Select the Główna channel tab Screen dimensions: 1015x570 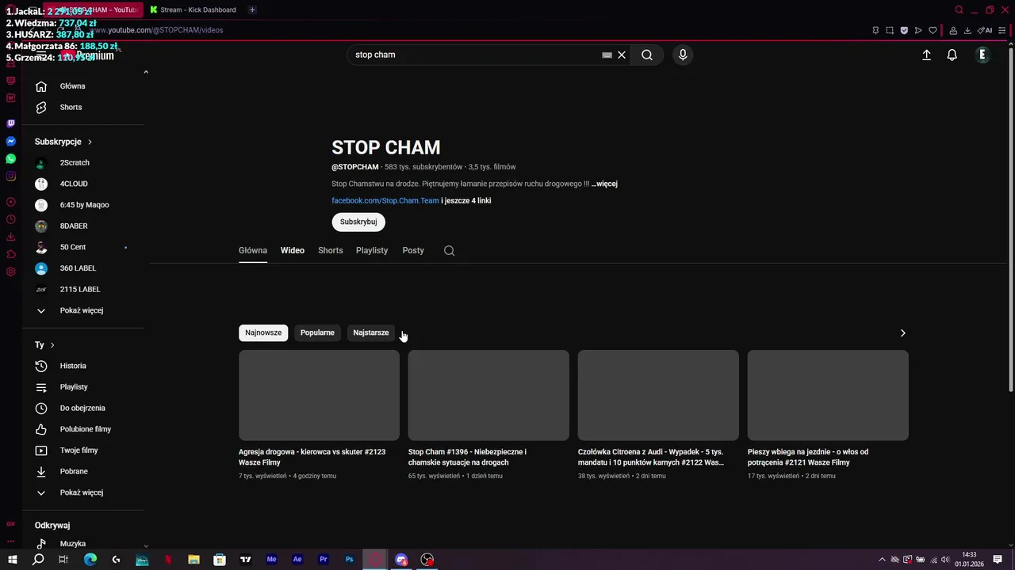click(x=253, y=250)
